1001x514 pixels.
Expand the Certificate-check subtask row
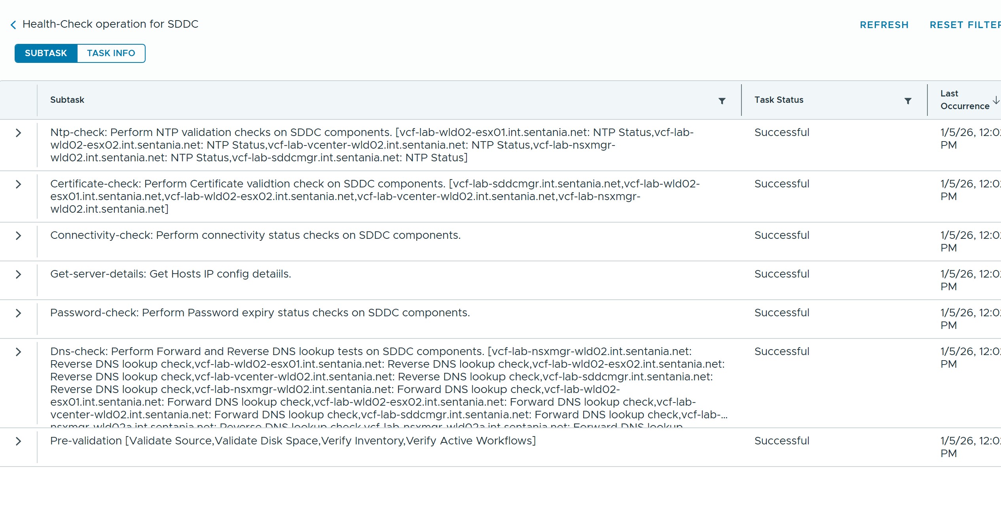pyautogui.click(x=18, y=184)
